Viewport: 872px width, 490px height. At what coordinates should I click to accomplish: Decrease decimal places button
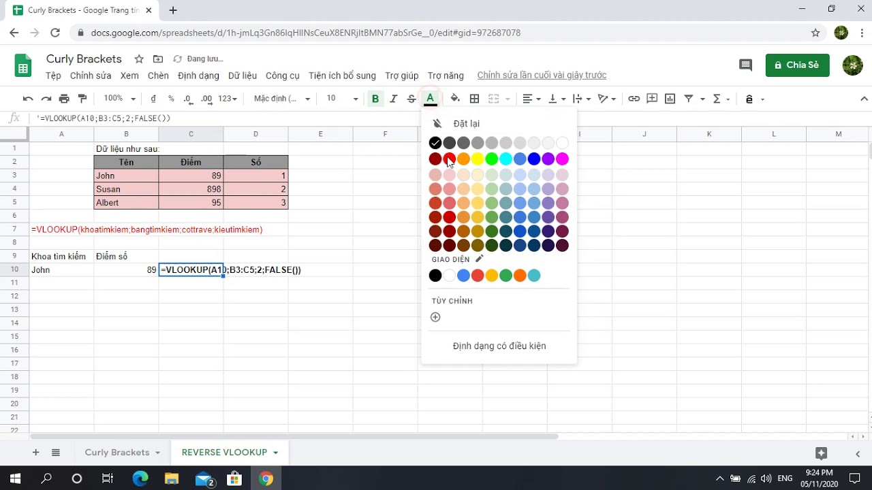[x=188, y=99]
